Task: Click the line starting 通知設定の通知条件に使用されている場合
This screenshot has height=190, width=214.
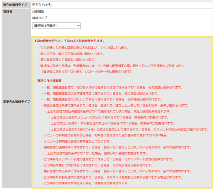Action: pyautogui.click(x=117, y=147)
